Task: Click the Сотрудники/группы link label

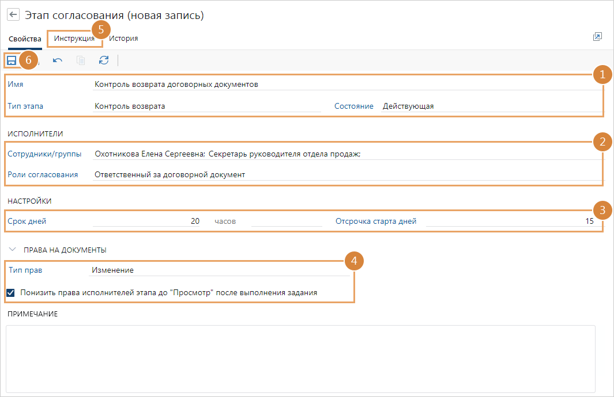Action: point(44,154)
